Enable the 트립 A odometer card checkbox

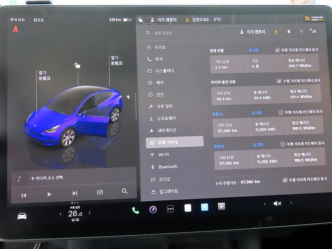pos(281,113)
